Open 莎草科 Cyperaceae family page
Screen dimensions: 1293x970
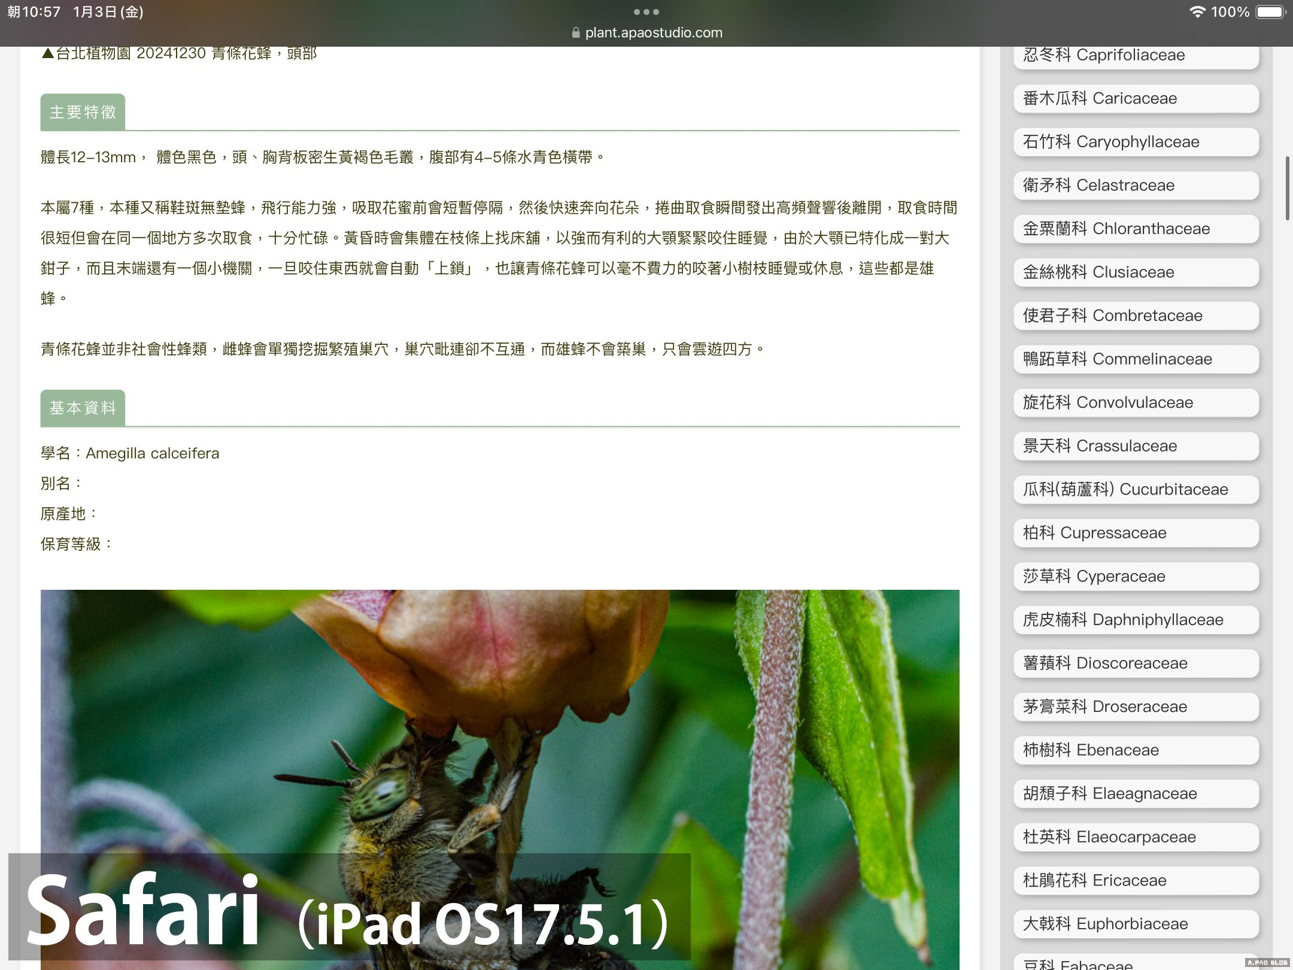[1136, 576]
